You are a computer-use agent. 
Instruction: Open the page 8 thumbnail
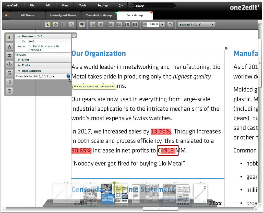[200, 194]
